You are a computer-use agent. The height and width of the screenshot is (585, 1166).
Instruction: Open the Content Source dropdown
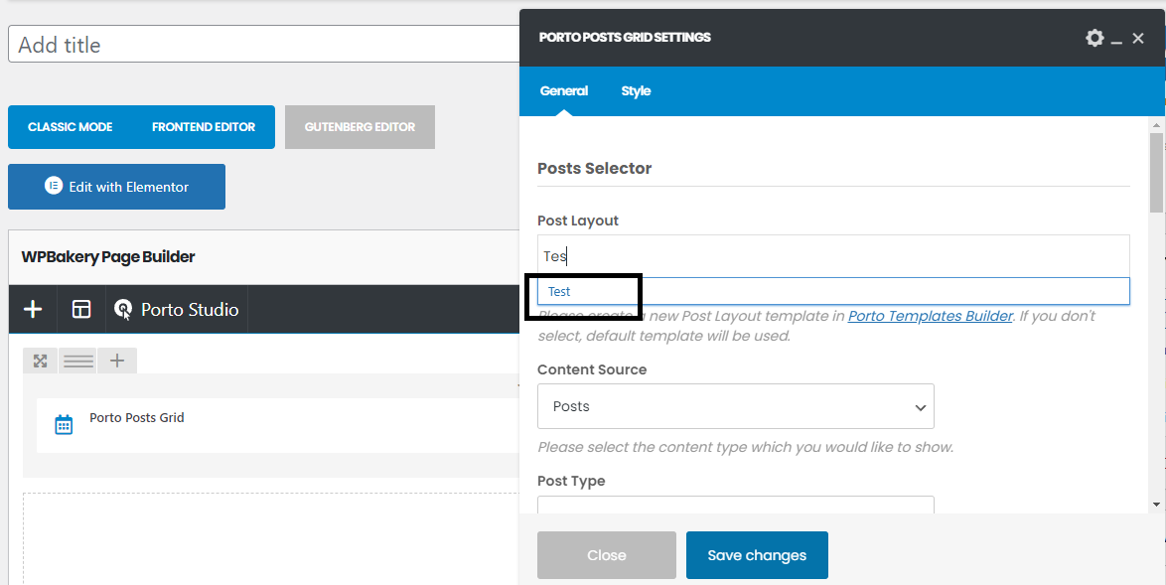(735, 406)
